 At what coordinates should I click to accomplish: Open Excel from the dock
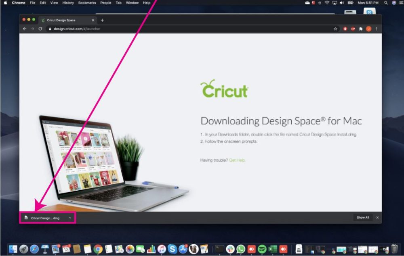tap(273, 249)
